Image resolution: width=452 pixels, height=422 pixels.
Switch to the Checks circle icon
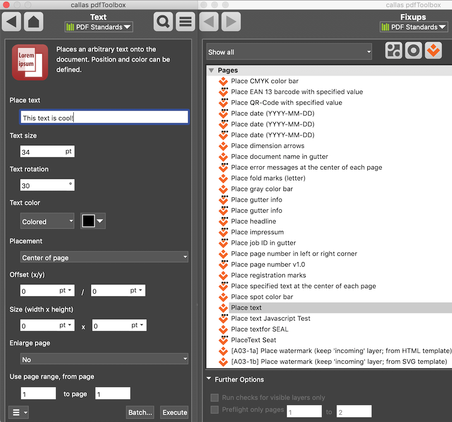(414, 50)
